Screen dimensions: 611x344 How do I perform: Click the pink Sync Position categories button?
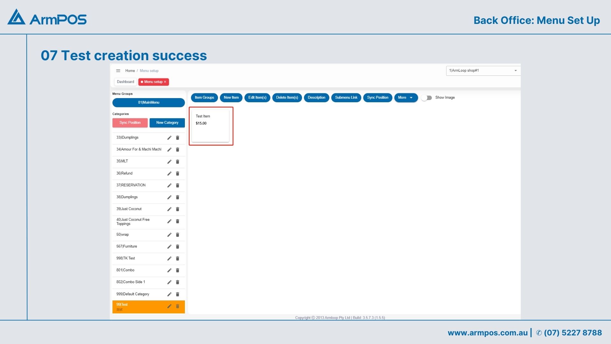tap(130, 123)
